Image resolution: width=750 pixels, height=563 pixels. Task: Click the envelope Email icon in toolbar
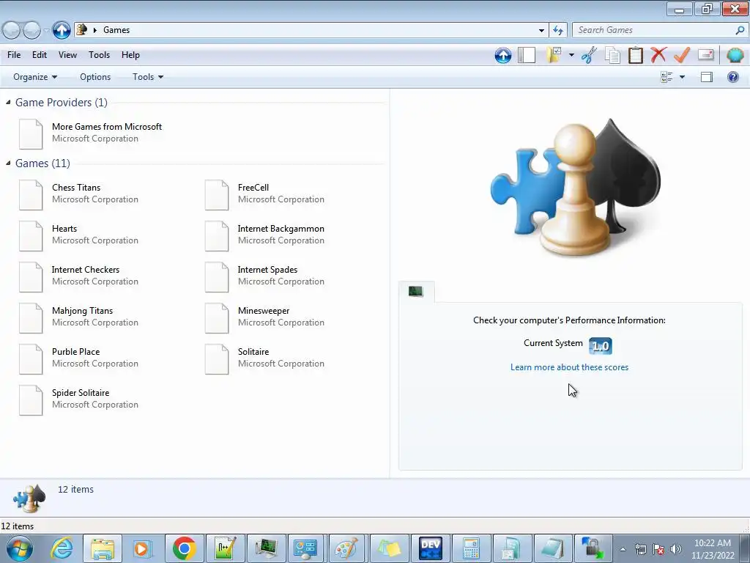tap(705, 54)
